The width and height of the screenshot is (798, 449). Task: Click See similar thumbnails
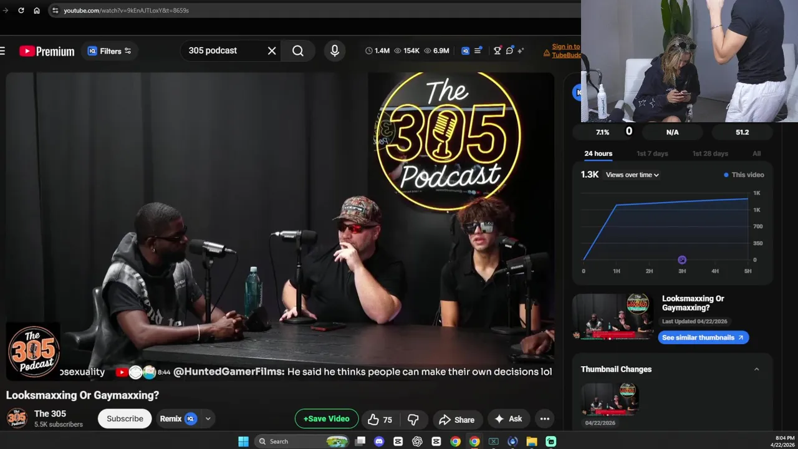703,337
